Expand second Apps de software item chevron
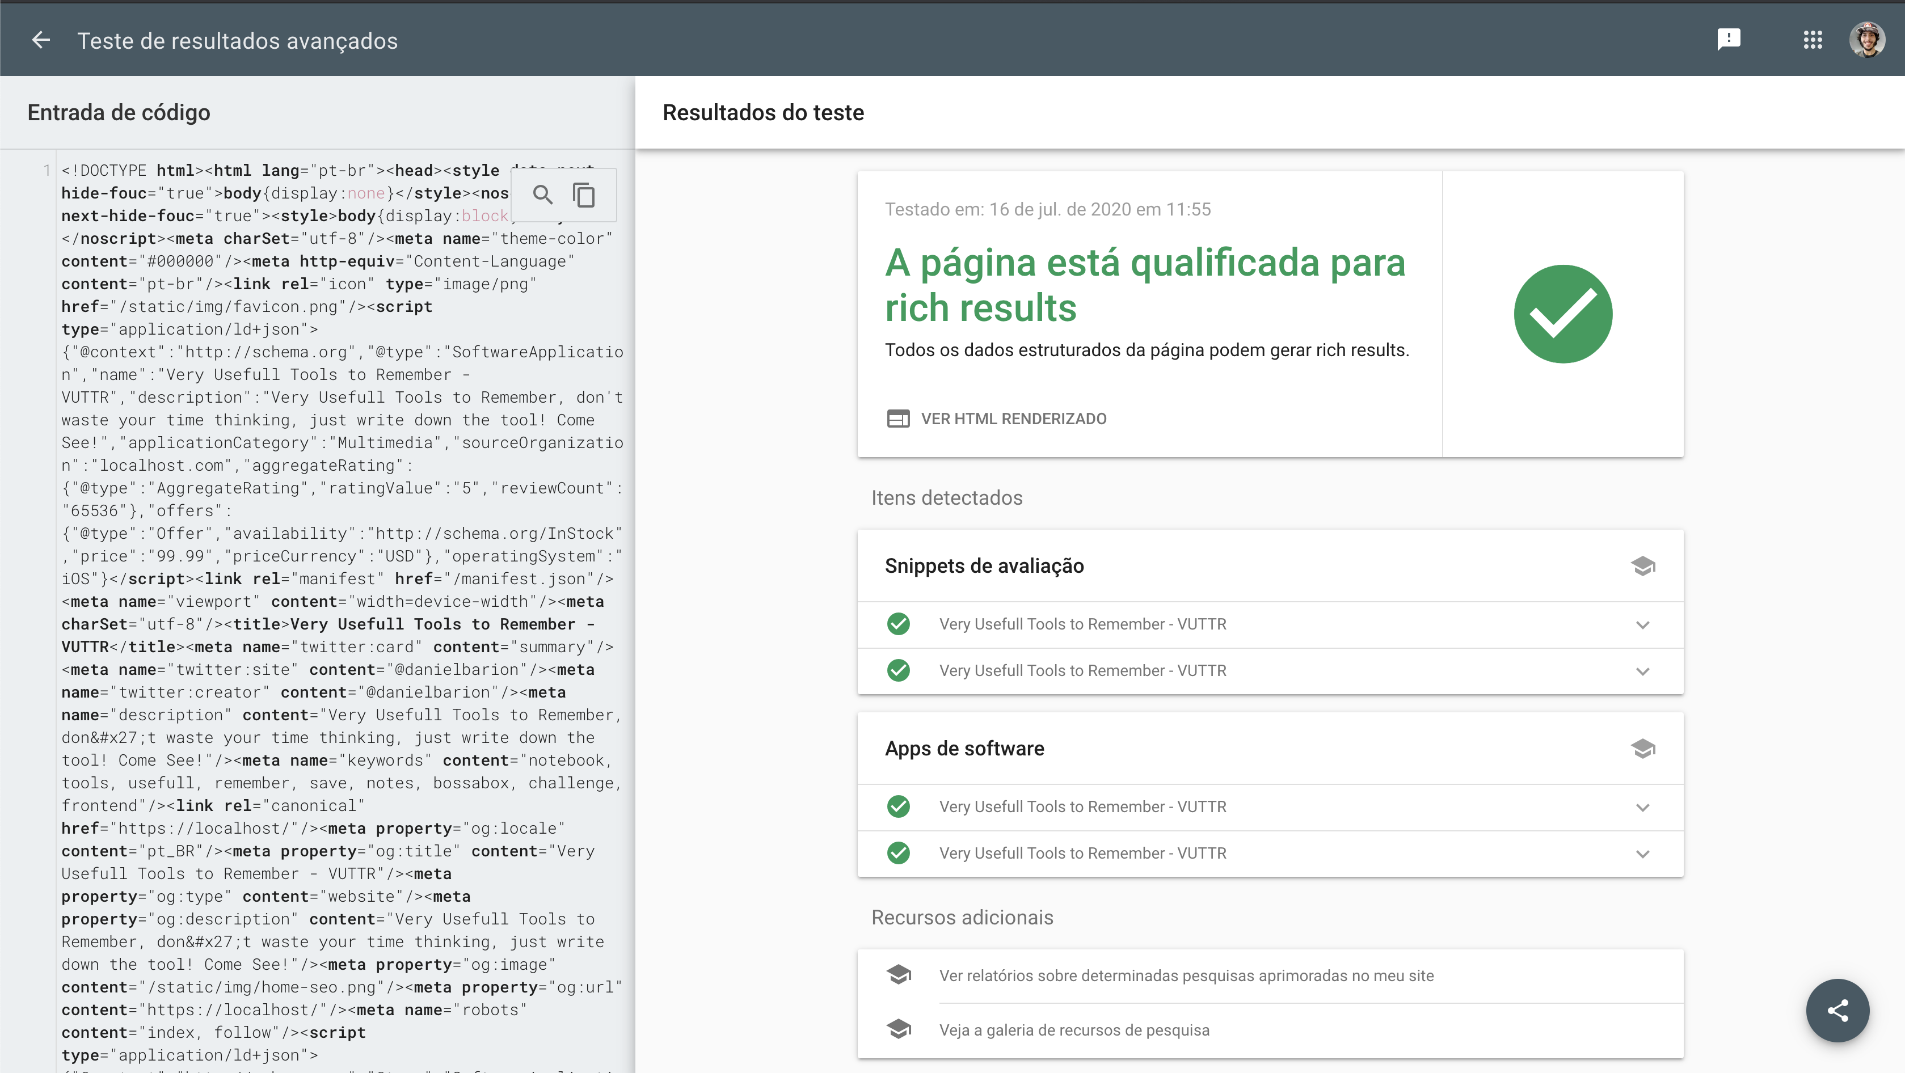This screenshot has width=1905, height=1073. (1642, 854)
